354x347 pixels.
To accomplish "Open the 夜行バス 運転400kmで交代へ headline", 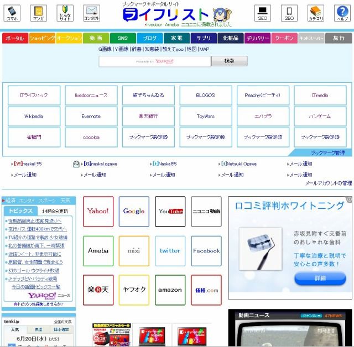I will pos(38,229).
